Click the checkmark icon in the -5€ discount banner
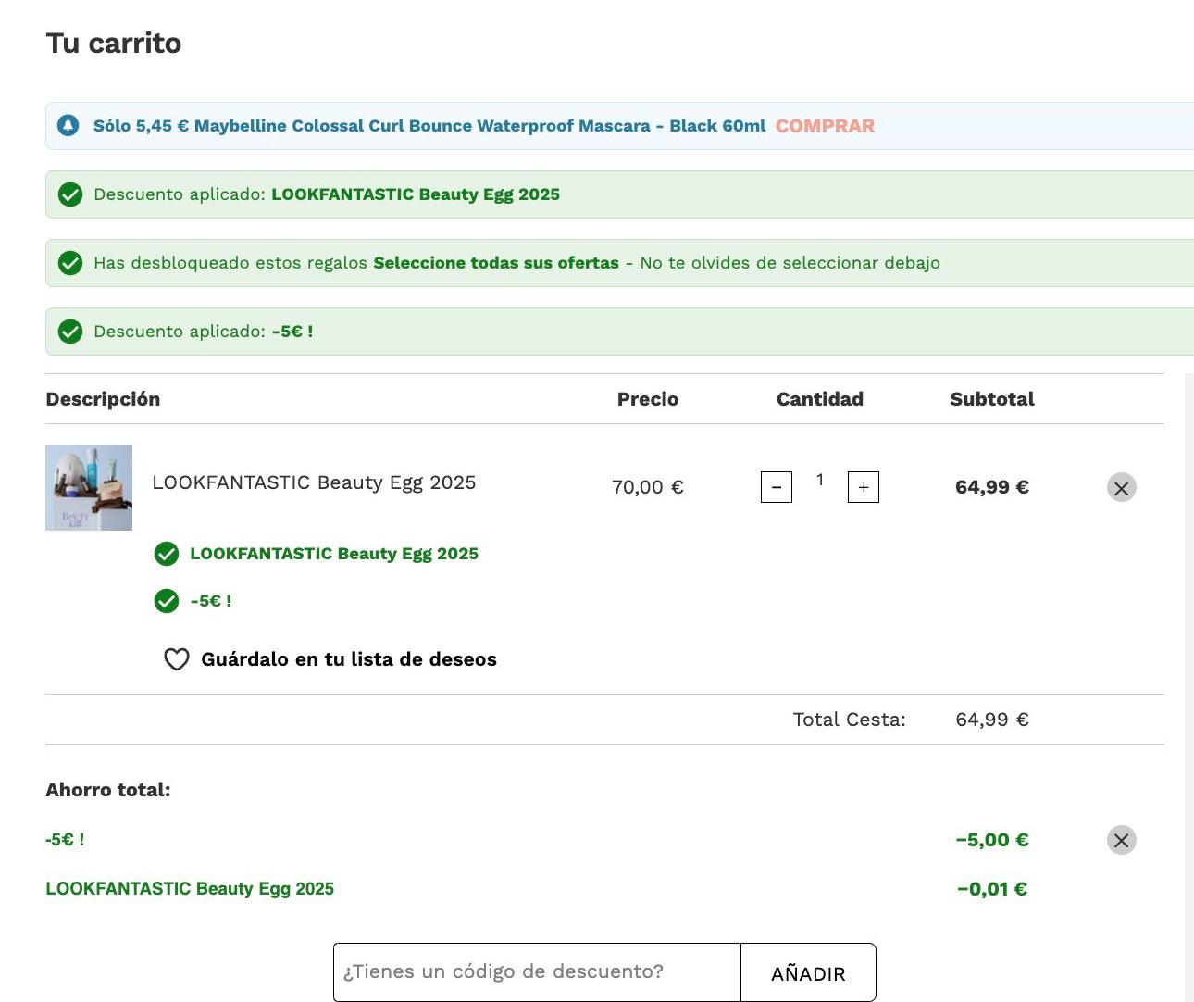This screenshot has width=1194, height=1002. point(70,332)
